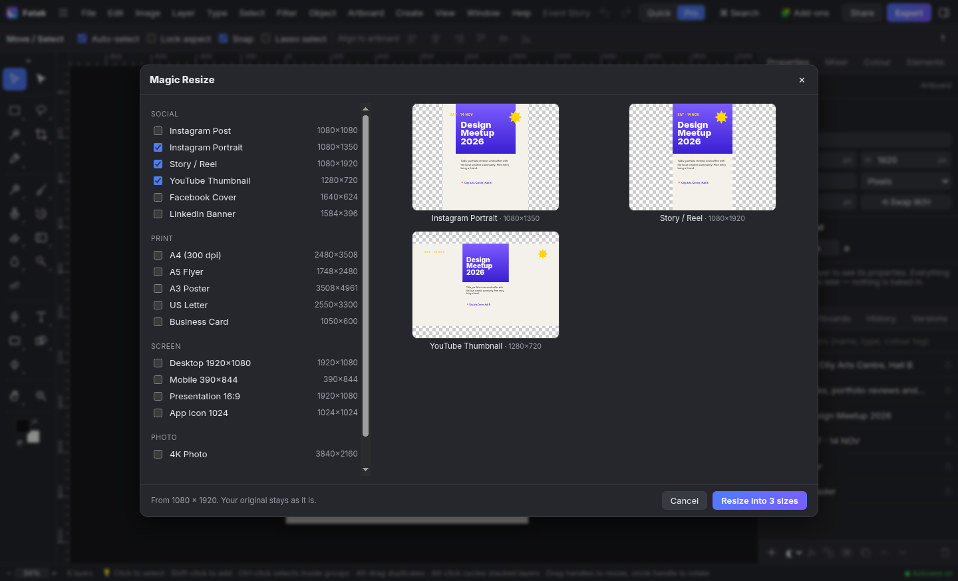Viewport: 958px width, 581px height.
Task: Click the Resize into 3 sizes button
Action: 760,500
